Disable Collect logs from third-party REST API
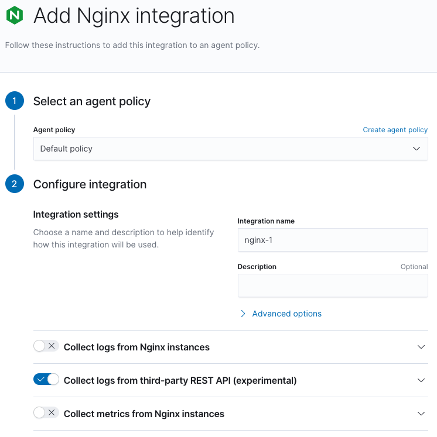This screenshot has height=437, width=437. 46,380
